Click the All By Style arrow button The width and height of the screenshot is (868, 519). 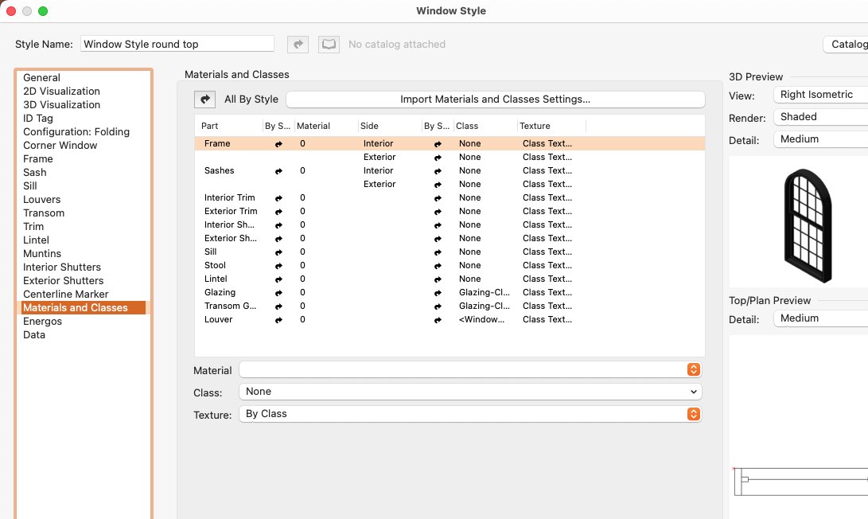(205, 100)
